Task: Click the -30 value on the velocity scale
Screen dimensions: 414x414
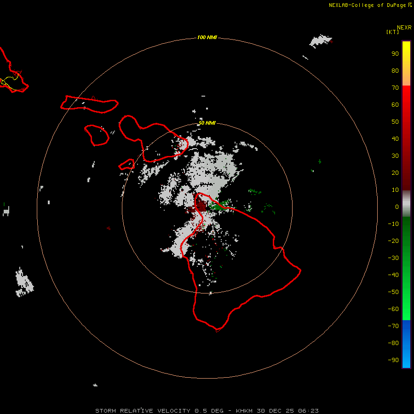Action: pyautogui.click(x=393, y=258)
